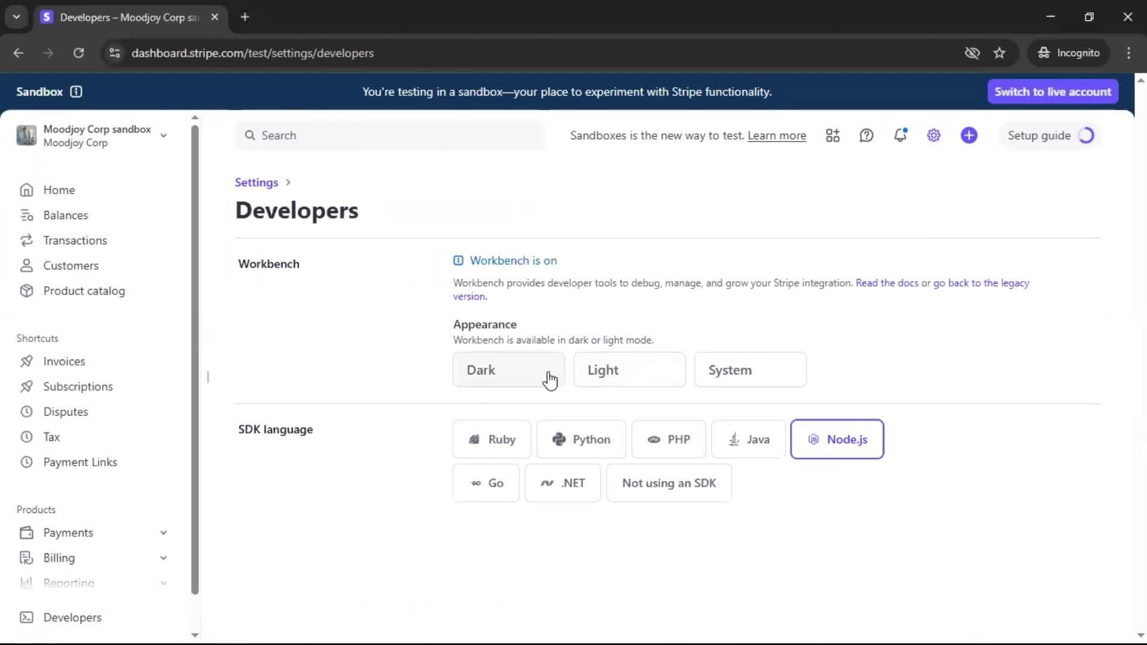The height and width of the screenshot is (645, 1147).
Task: Bookmark page with the star icon
Action: coord(999,53)
